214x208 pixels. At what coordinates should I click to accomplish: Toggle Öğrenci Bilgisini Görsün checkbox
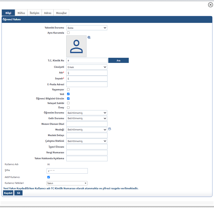[68, 99]
